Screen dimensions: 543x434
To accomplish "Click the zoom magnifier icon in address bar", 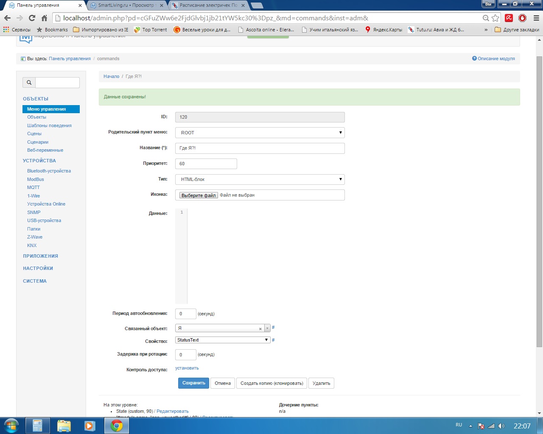I will tap(486, 18).
